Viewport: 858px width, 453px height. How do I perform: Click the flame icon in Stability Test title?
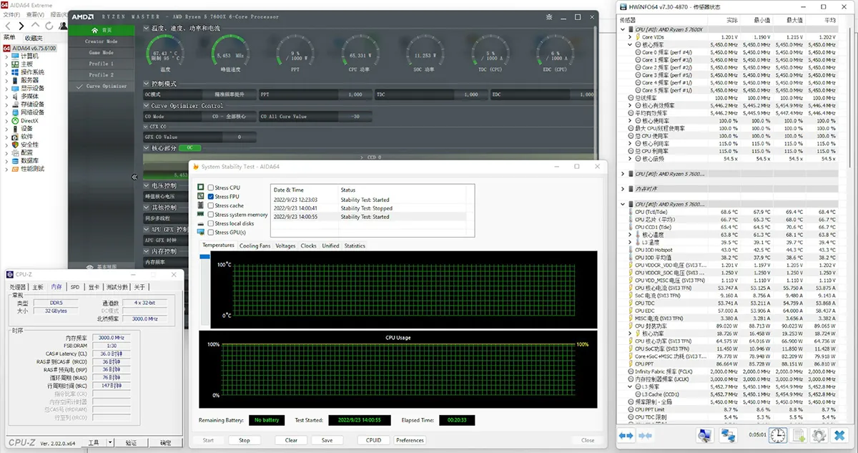coord(195,166)
